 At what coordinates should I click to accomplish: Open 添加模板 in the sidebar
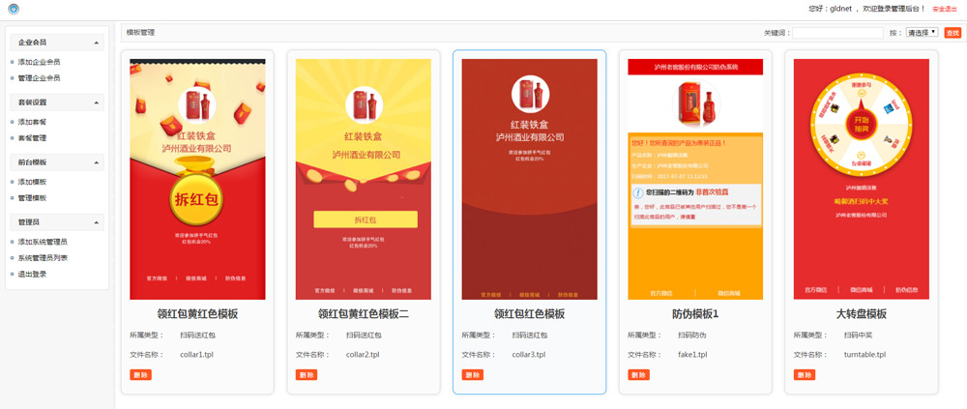tap(32, 182)
